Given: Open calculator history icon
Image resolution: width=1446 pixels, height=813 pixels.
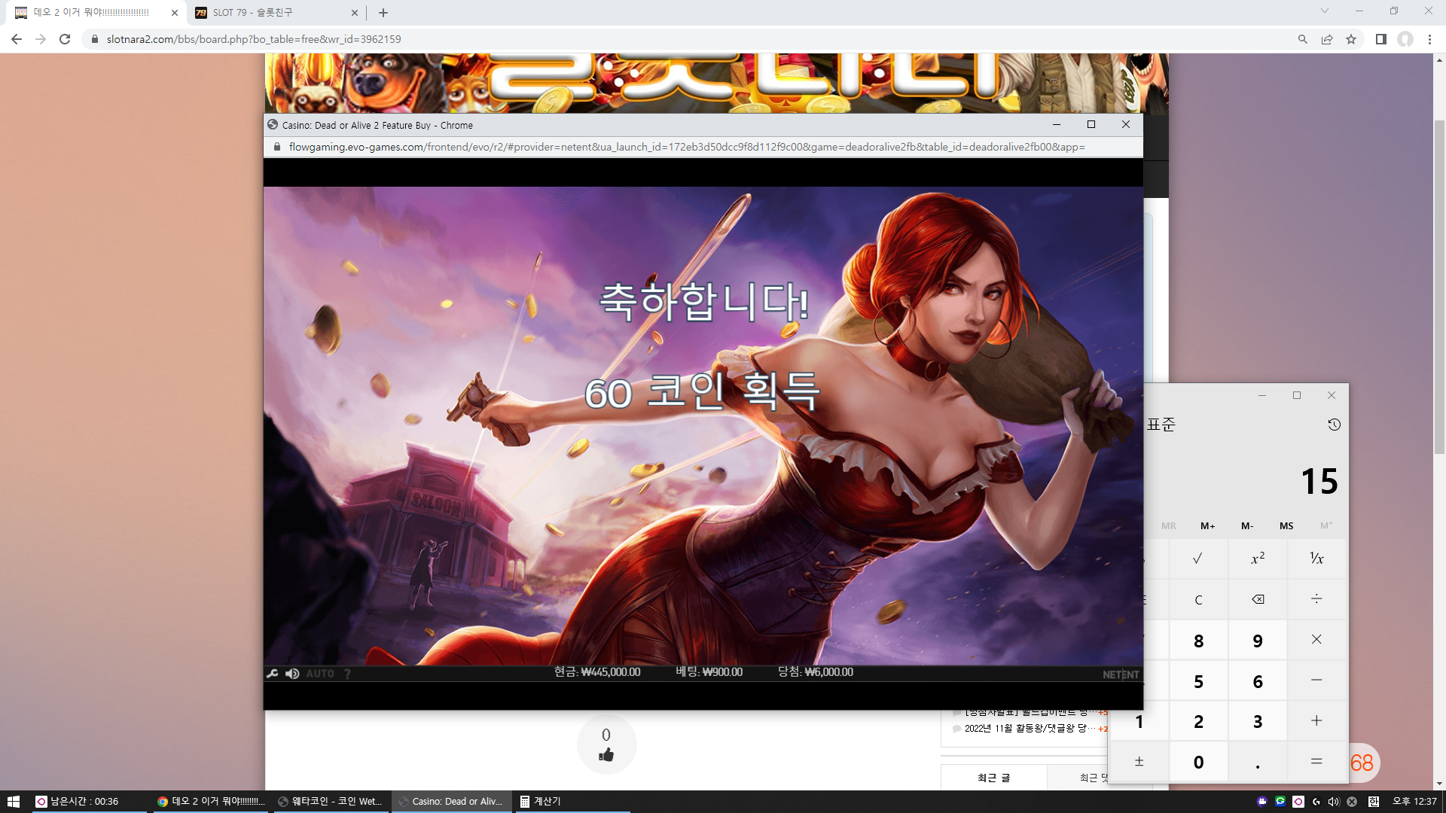Looking at the screenshot, I should [1334, 425].
